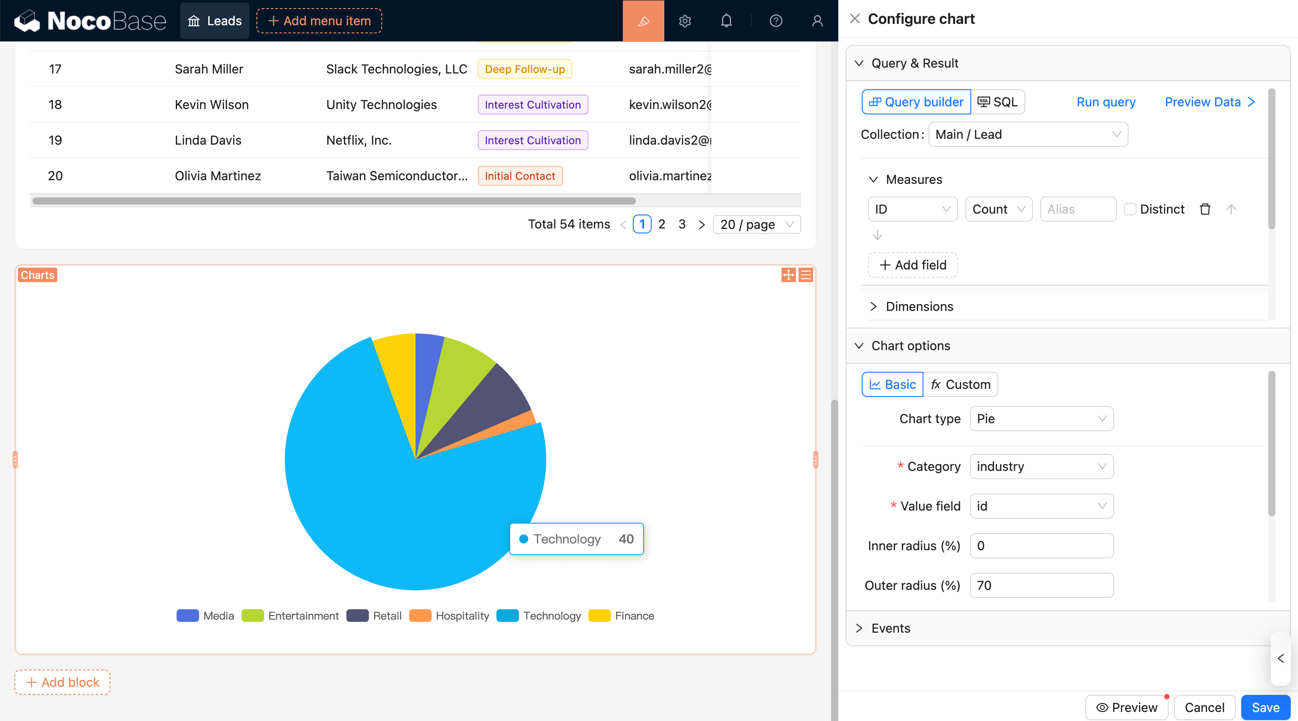Delete the ID measure with trash icon

1205,209
